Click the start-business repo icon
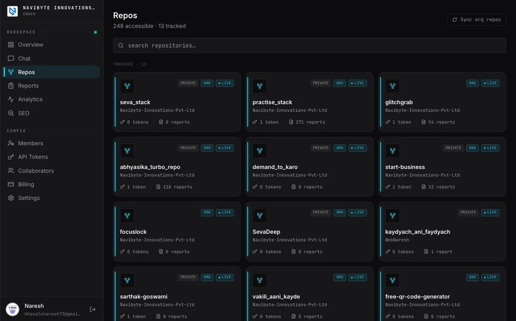 coord(393,151)
